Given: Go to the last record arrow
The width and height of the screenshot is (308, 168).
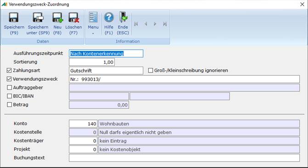Looking at the screenshot, I should [165, 24].
